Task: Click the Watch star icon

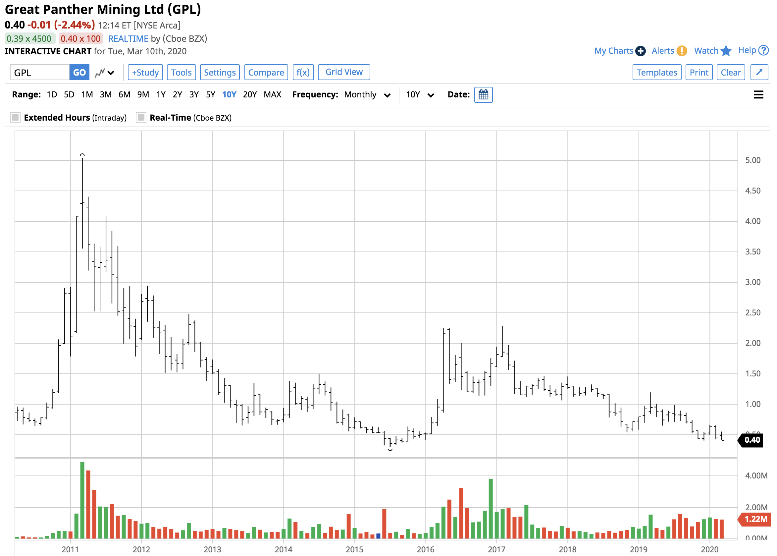Action: point(726,51)
